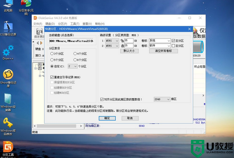
Task: Toggle the lock icon for partition 1 size
Action: click(x=122, y=41)
